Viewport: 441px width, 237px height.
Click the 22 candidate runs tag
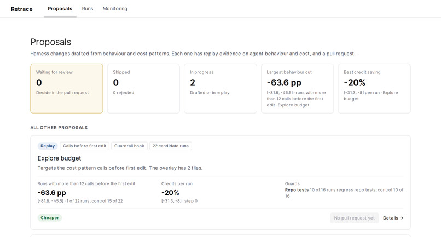171,146
